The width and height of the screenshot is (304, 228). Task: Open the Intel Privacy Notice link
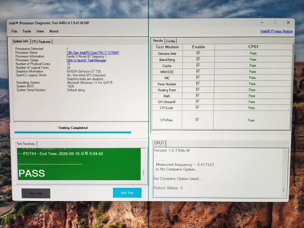(x=276, y=31)
